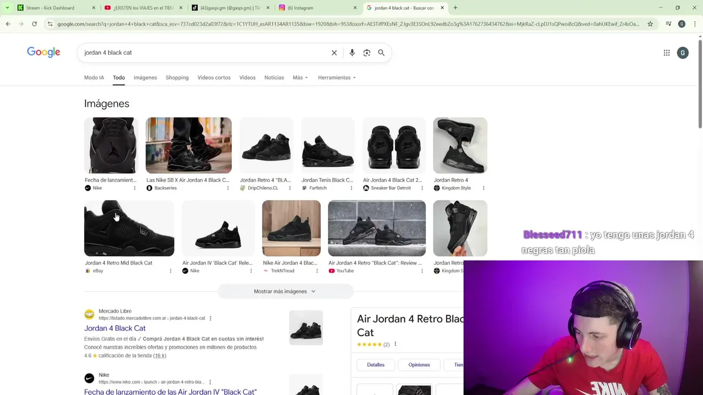The width and height of the screenshot is (703, 395).
Task: Open Fecha de lanzamiento Air Jordan IV link
Action: click(170, 391)
